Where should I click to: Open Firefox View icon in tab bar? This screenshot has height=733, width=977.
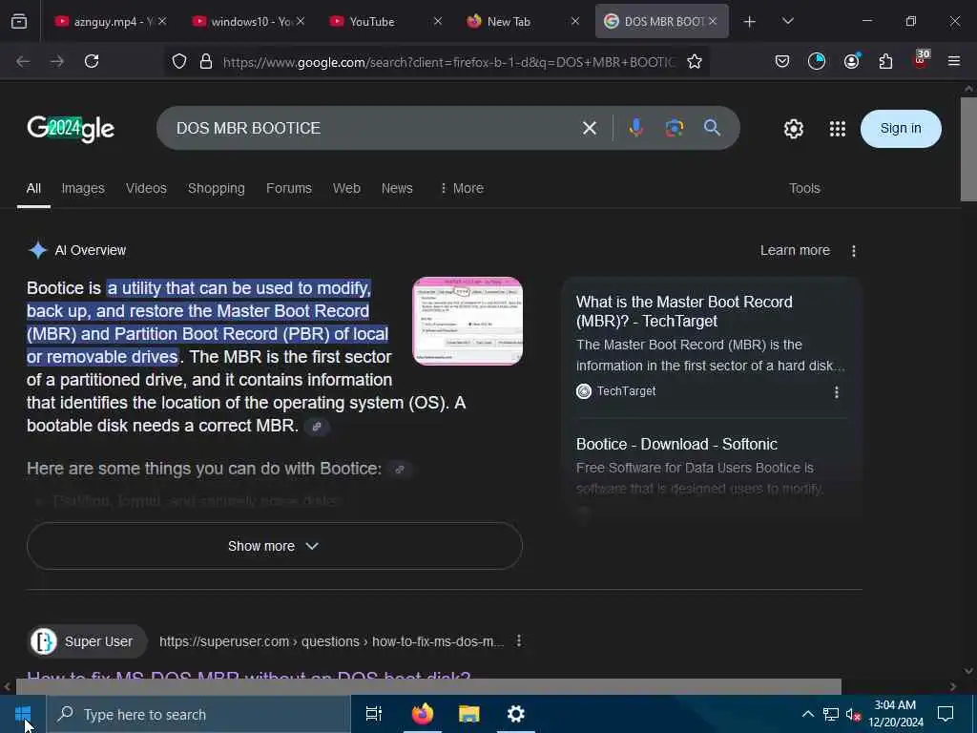tap(19, 21)
